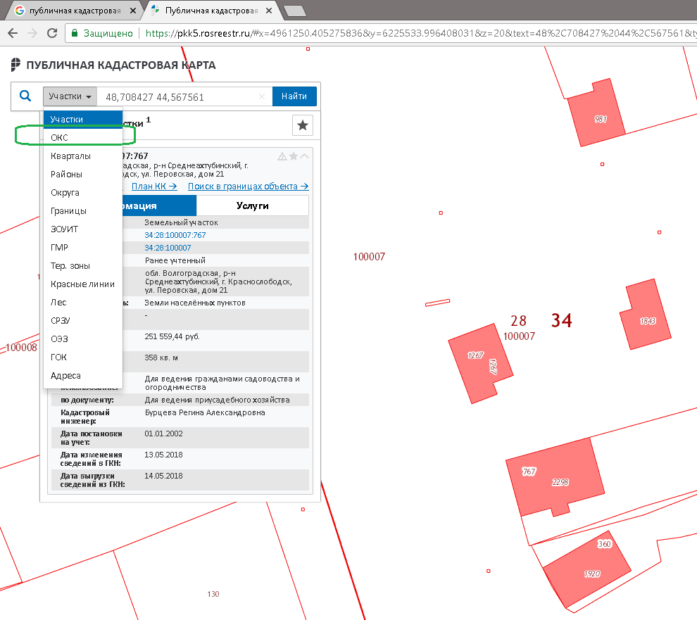The width and height of the screenshot is (697, 620).
Task: Open the favorites star button
Action: click(302, 125)
